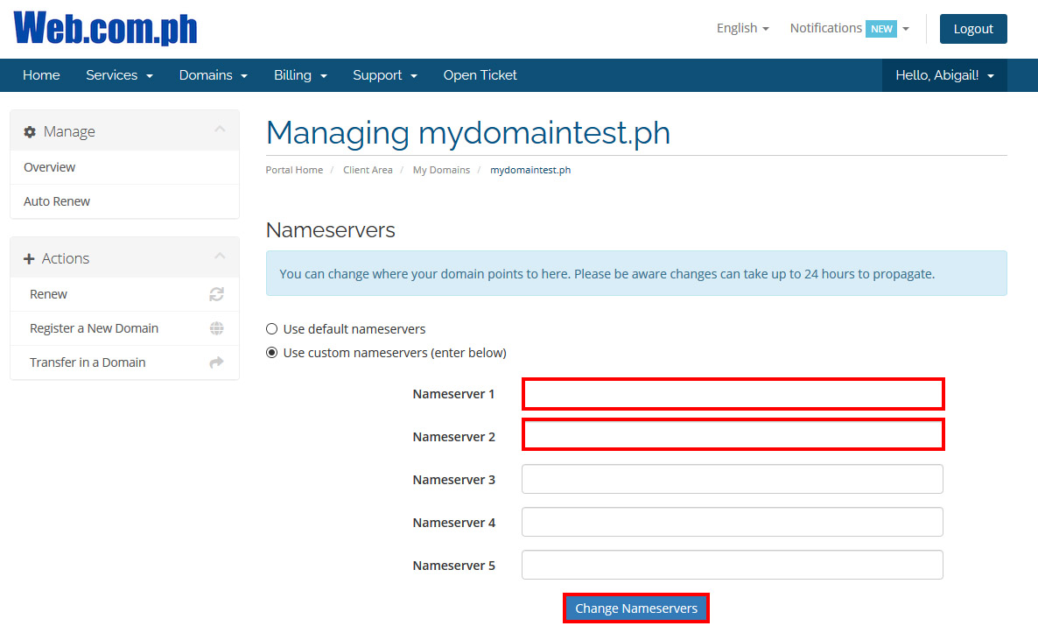Click the Nameserver 1 input field

click(x=733, y=394)
